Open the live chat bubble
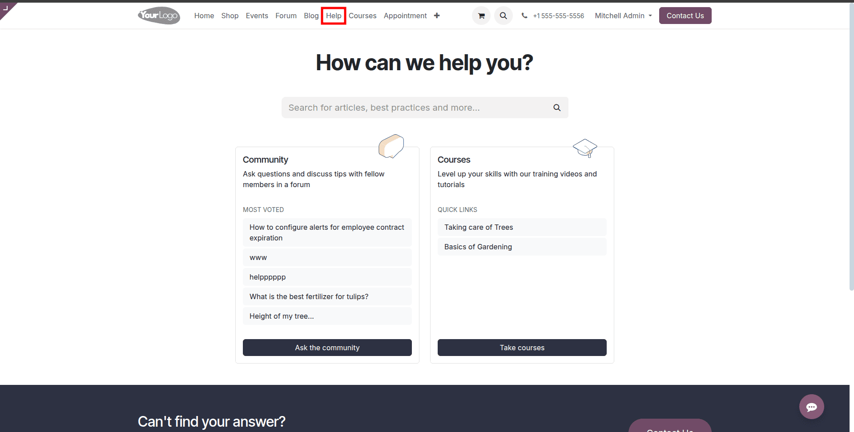The height and width of the screenshot is (432, 854). point(811,407)
